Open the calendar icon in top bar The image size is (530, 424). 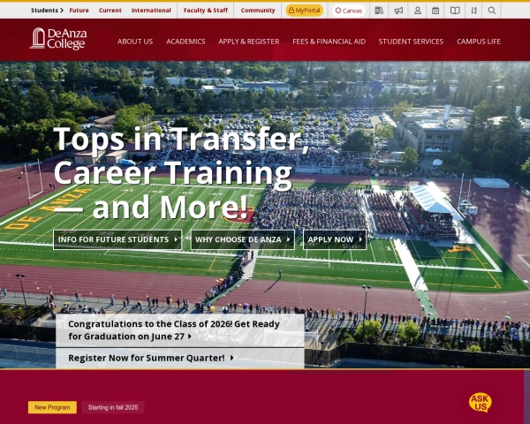435,11
